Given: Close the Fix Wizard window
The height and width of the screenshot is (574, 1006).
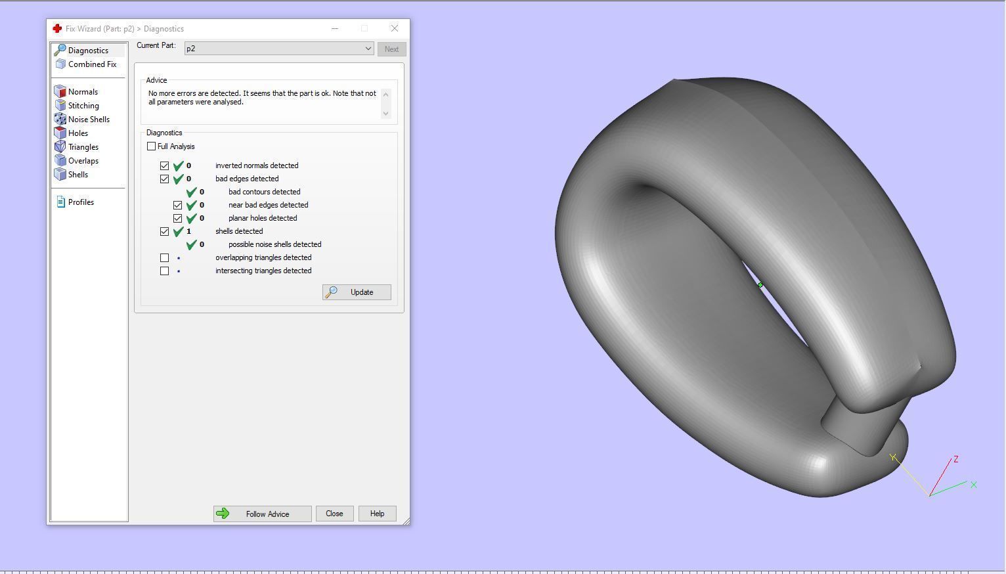Looking at the screenshot, I should point(395,28).
